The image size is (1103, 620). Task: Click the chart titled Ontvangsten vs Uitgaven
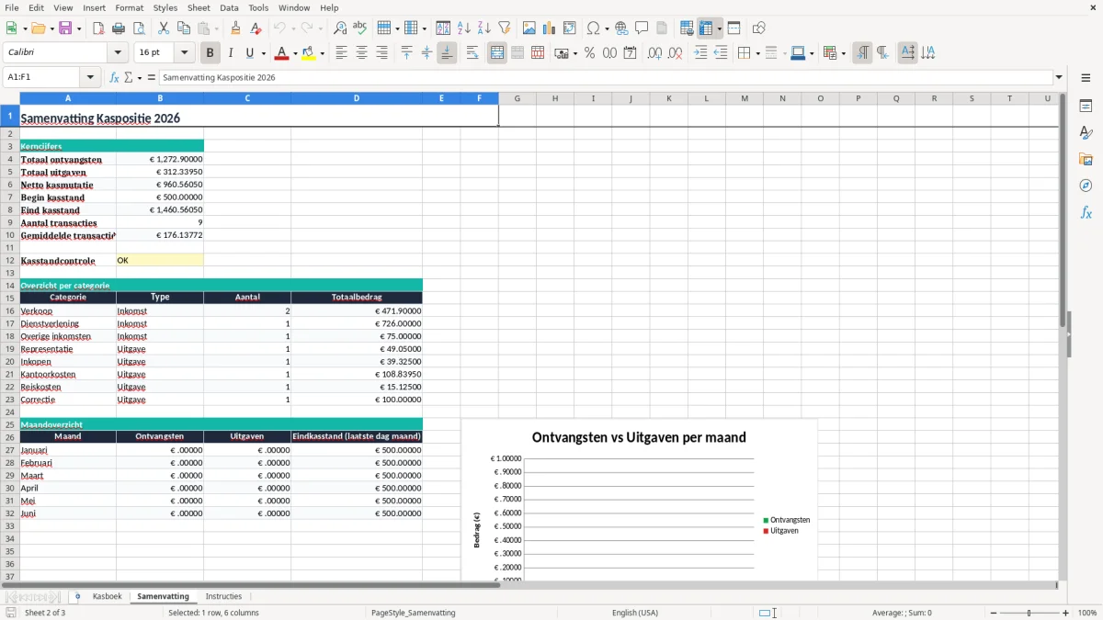point(639,500)
